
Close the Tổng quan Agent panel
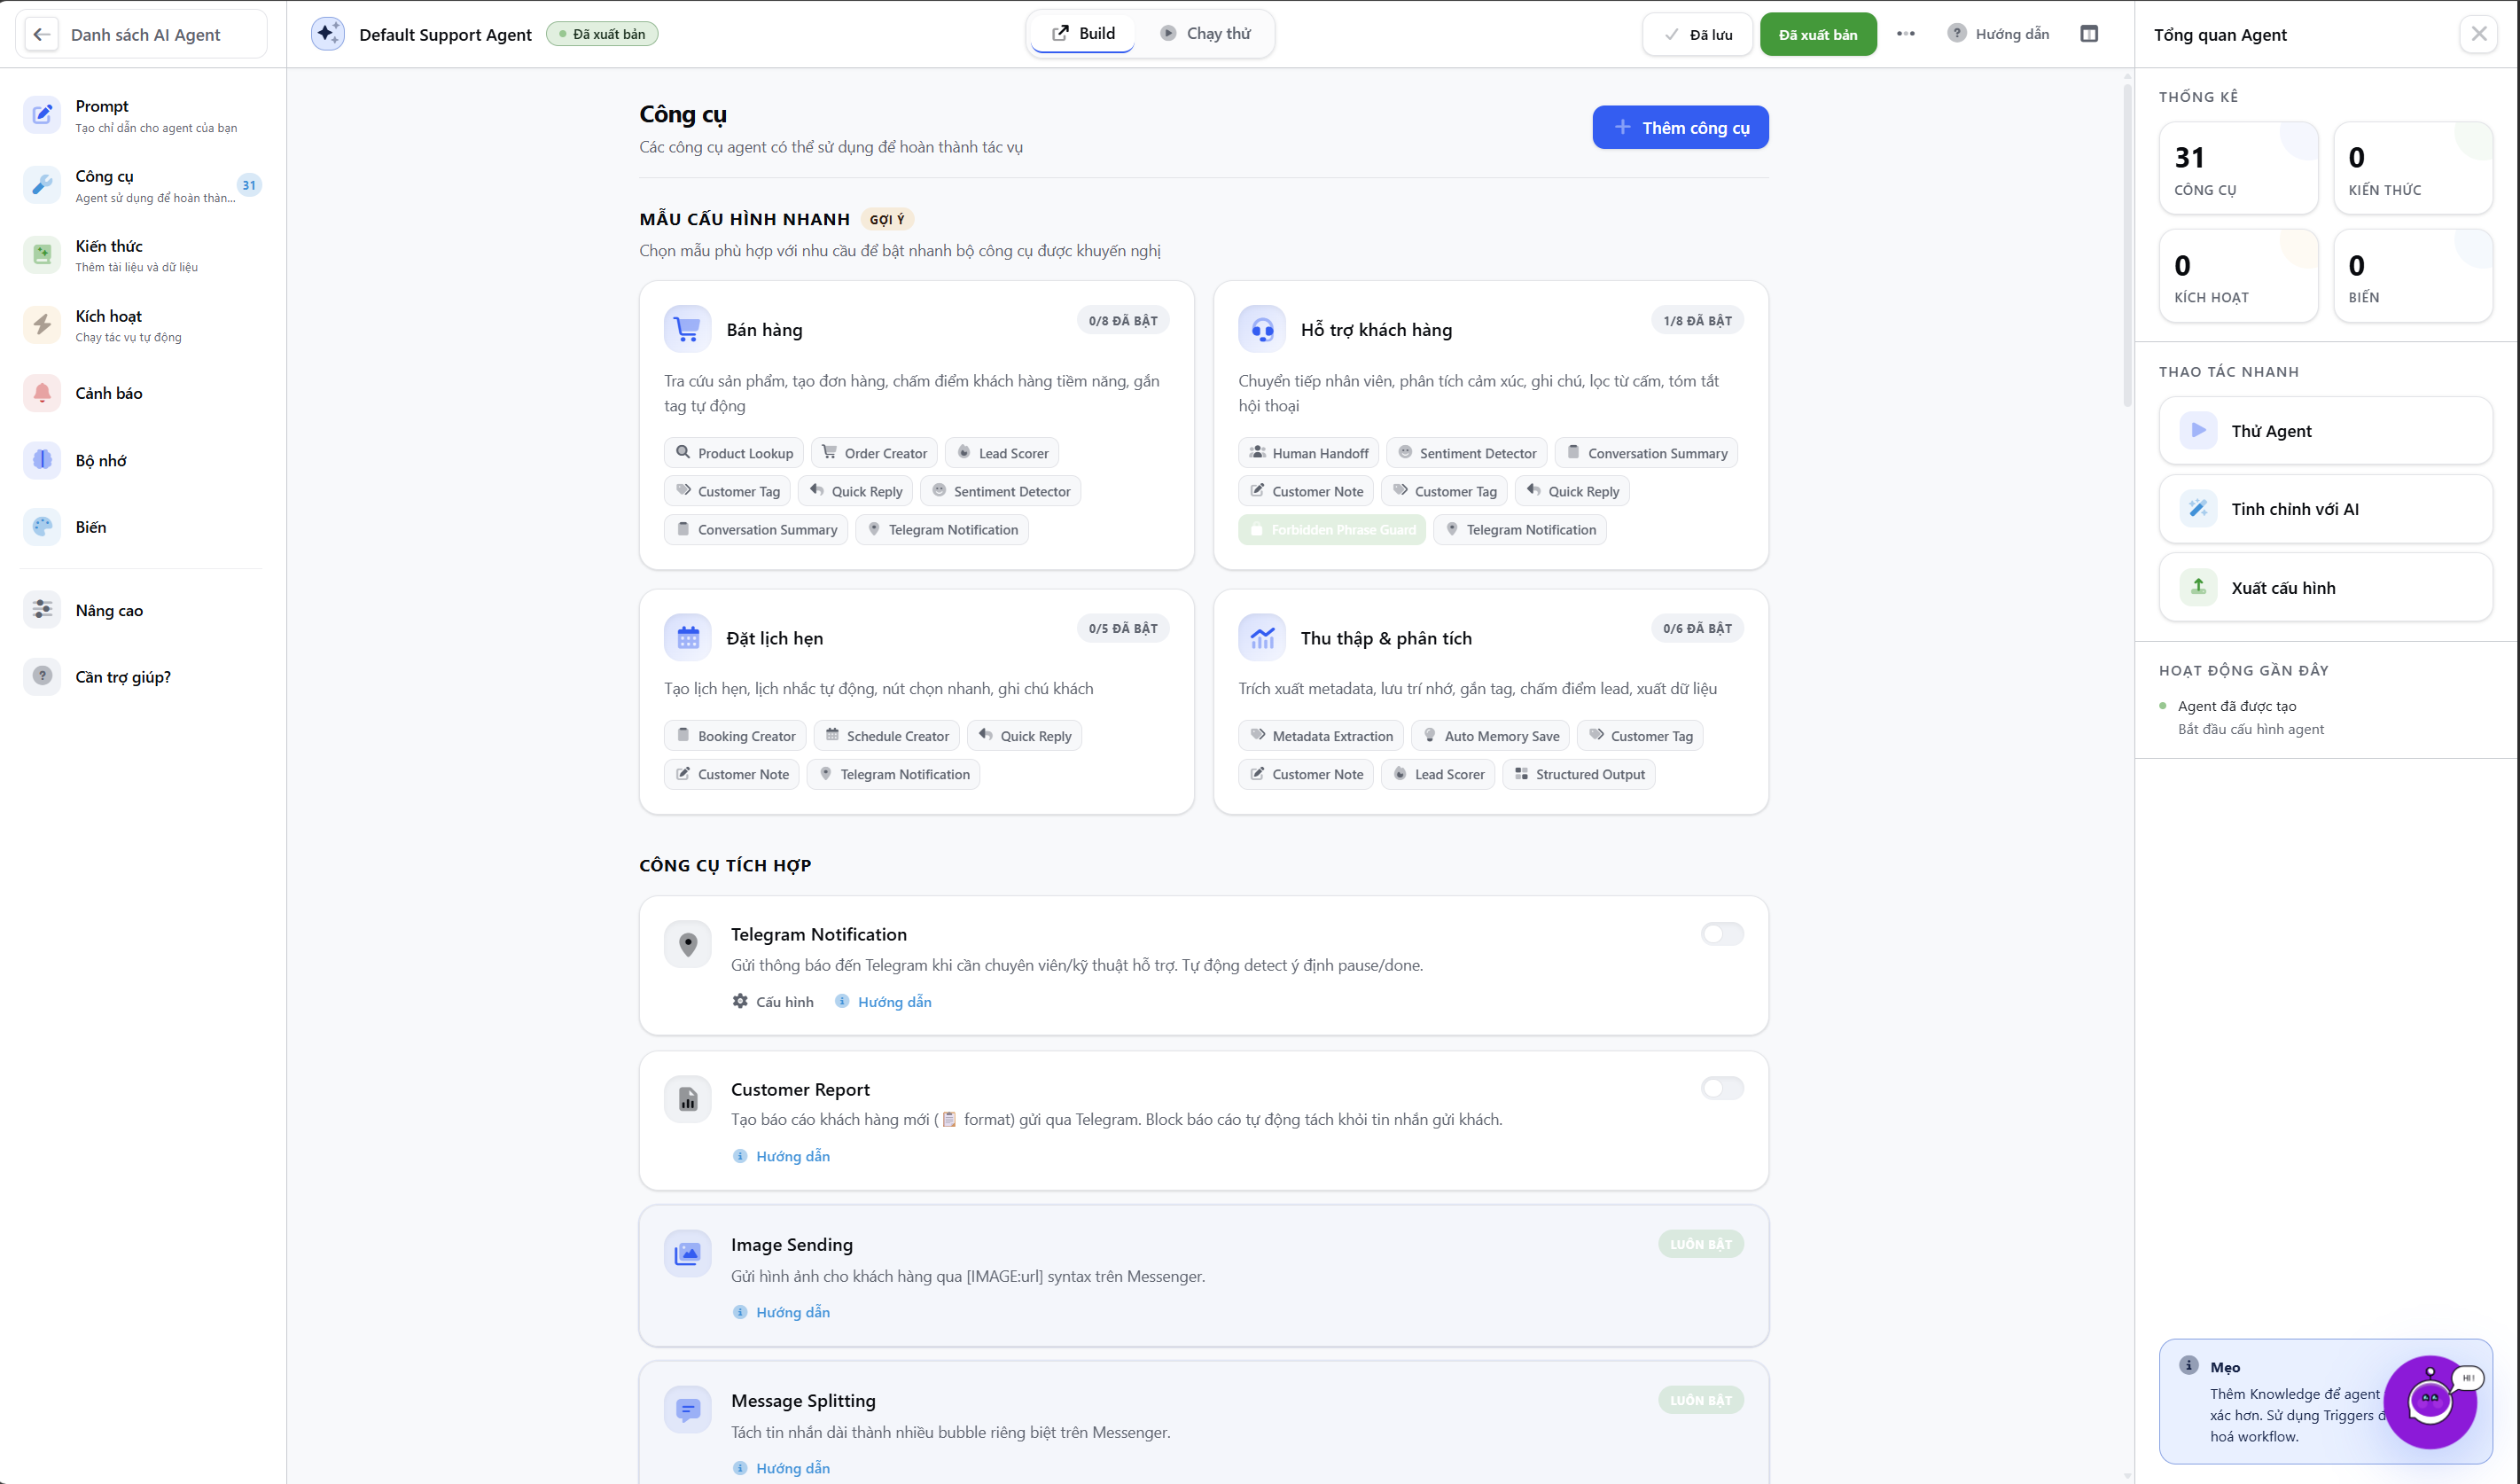pos(2478,34)
